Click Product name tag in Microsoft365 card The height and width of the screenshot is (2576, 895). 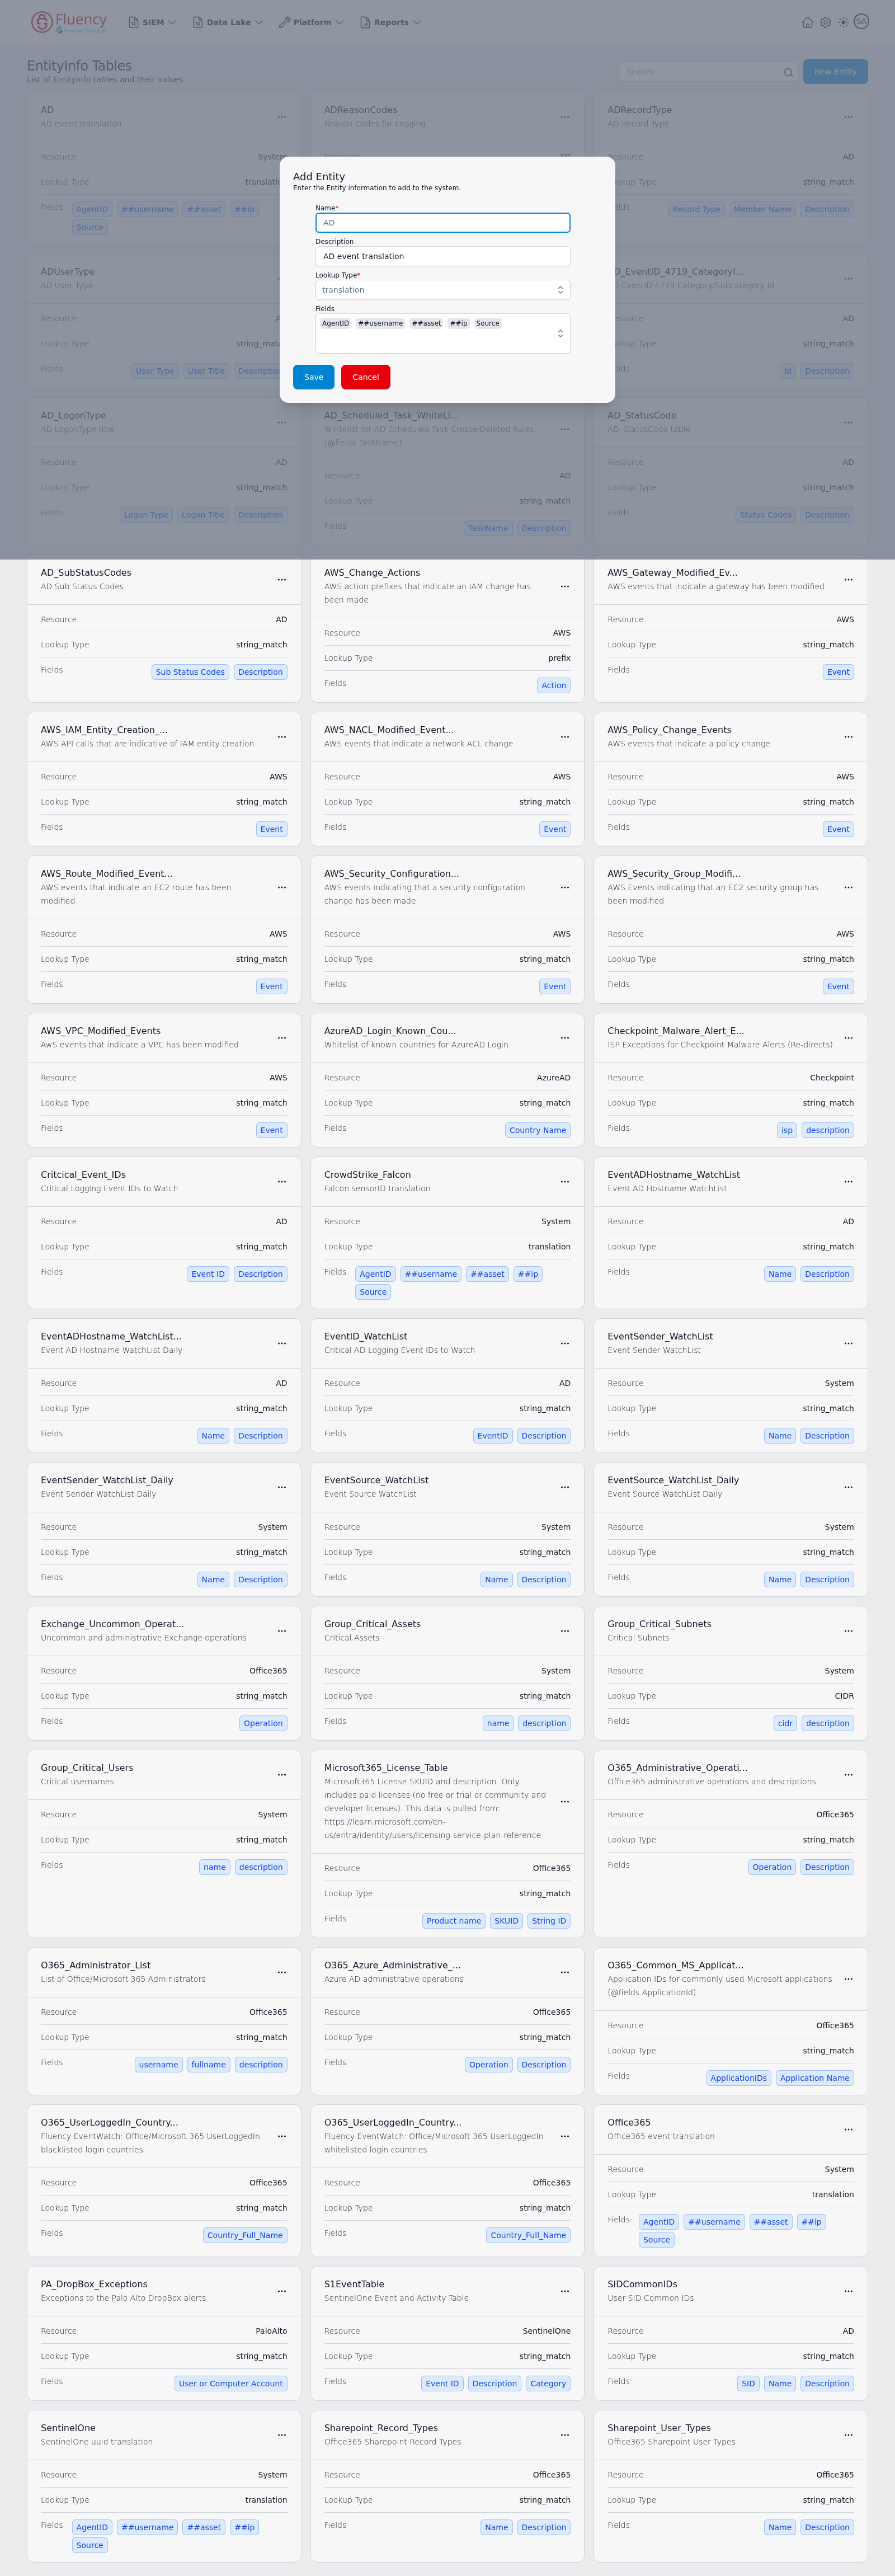click(x=453, y=1921)
